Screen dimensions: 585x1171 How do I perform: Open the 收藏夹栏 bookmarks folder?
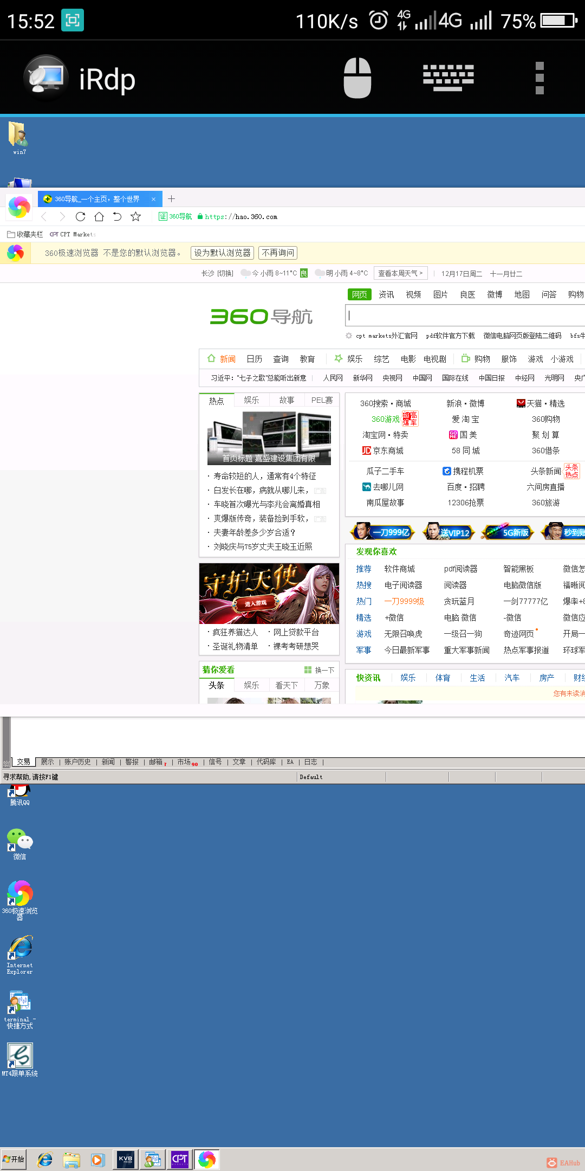pos(25,234)
